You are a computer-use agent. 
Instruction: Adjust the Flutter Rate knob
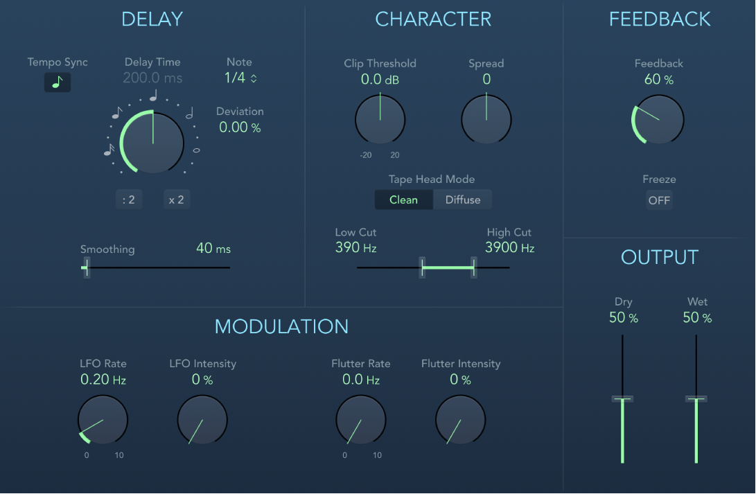coord(360,419)
